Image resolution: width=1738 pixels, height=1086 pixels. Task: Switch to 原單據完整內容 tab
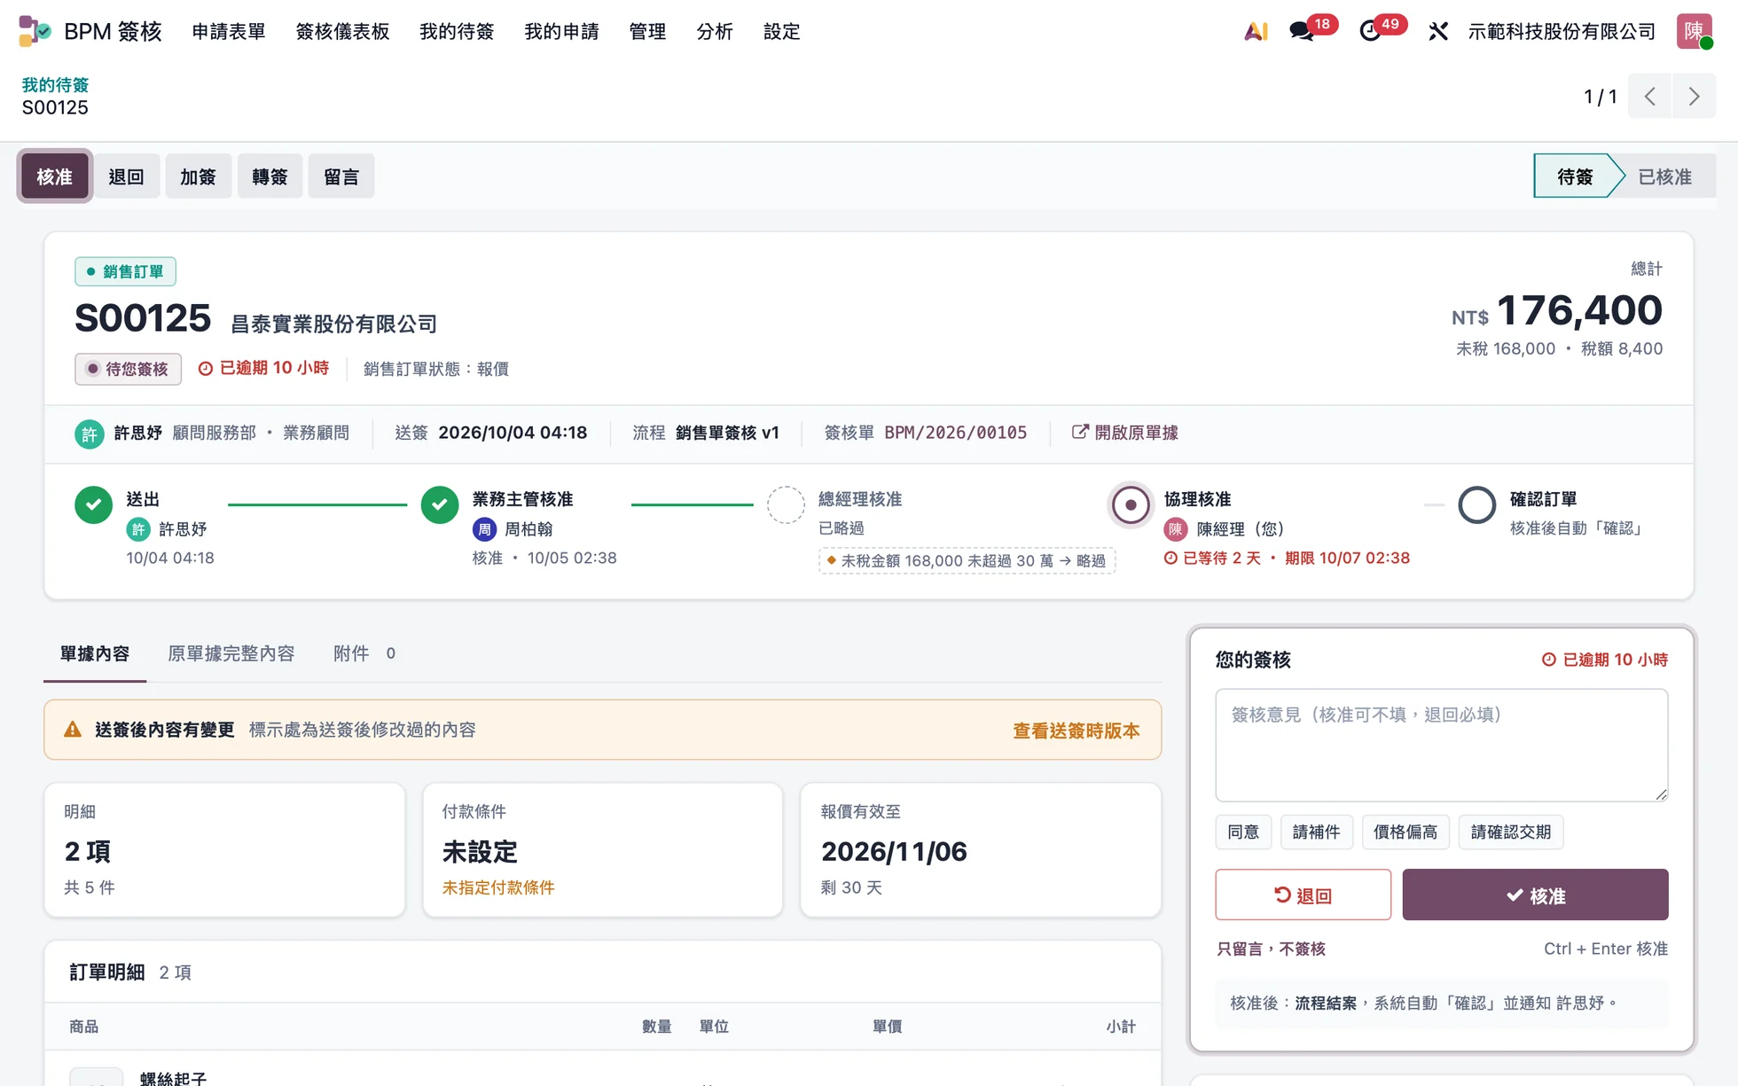pos(231,653)
